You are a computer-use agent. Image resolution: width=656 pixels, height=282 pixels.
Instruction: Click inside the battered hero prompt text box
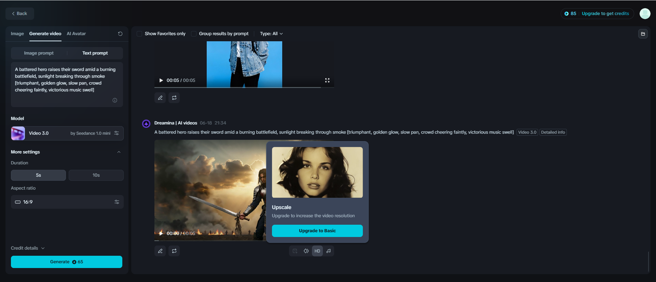pyautogui.click(x=67, y=85)
